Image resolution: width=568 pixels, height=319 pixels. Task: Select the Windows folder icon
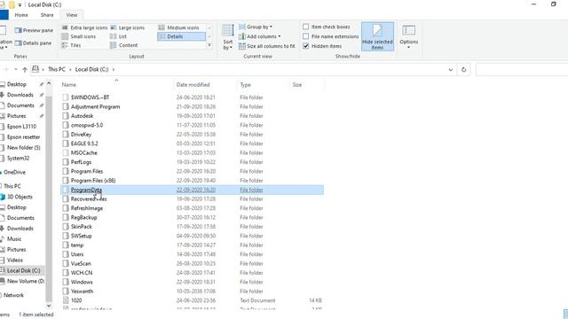click(x=65, y=282)
